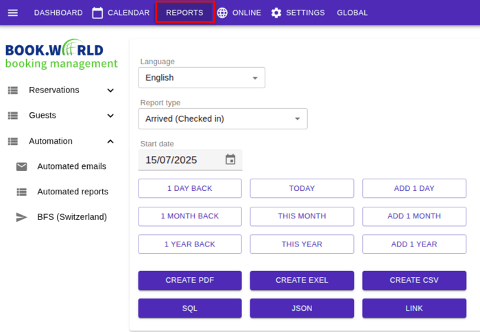Select the This Month date button
480x332 pixels.
pyautogui.click(x=302, y=216)
